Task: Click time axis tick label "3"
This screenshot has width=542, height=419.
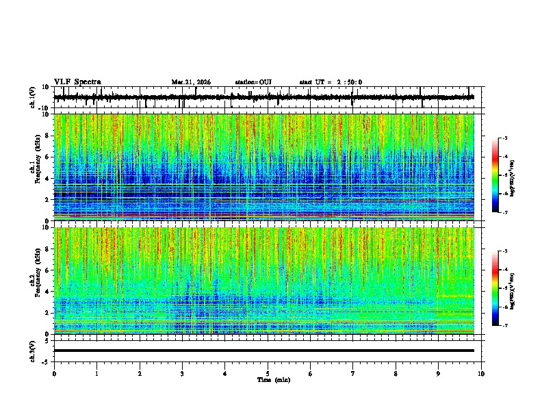Action: coord(182,374)
